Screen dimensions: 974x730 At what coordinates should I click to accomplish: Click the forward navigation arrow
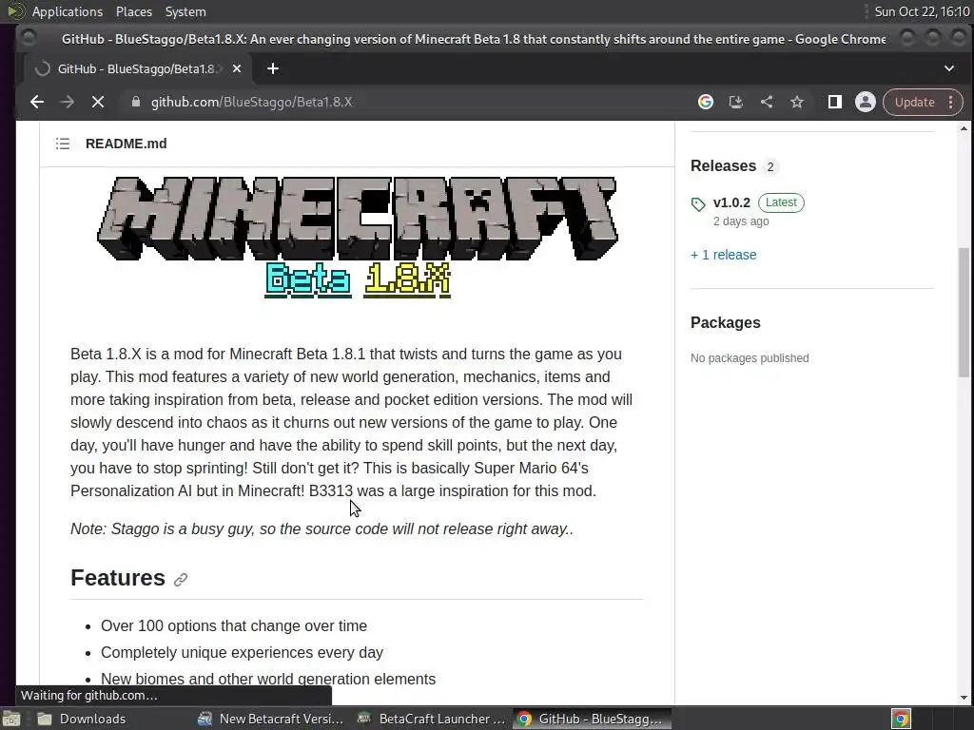(68, 102)
